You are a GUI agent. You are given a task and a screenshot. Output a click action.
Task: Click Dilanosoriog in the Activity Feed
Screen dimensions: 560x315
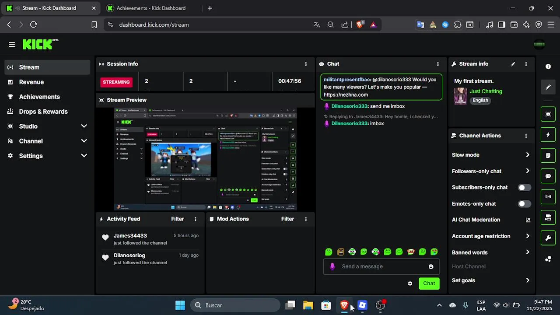tap(129, 255)
